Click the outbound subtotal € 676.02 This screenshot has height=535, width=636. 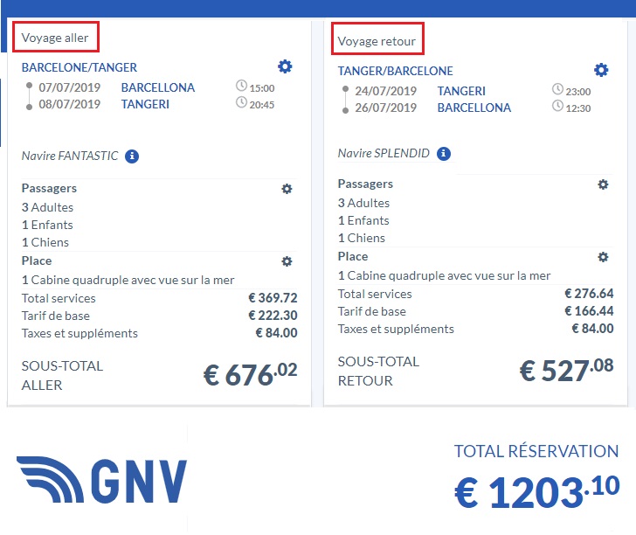(250, 374)
